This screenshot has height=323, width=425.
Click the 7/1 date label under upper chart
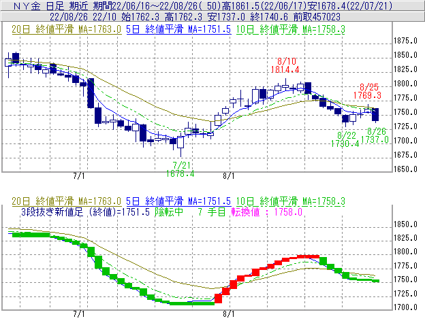(x=79, y=176)
